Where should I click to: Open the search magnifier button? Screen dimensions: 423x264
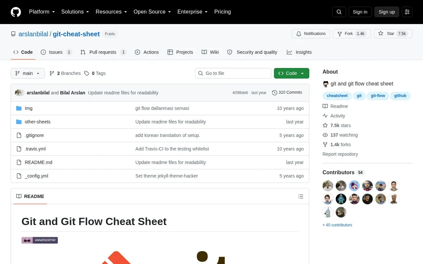(x=339, y=12)
